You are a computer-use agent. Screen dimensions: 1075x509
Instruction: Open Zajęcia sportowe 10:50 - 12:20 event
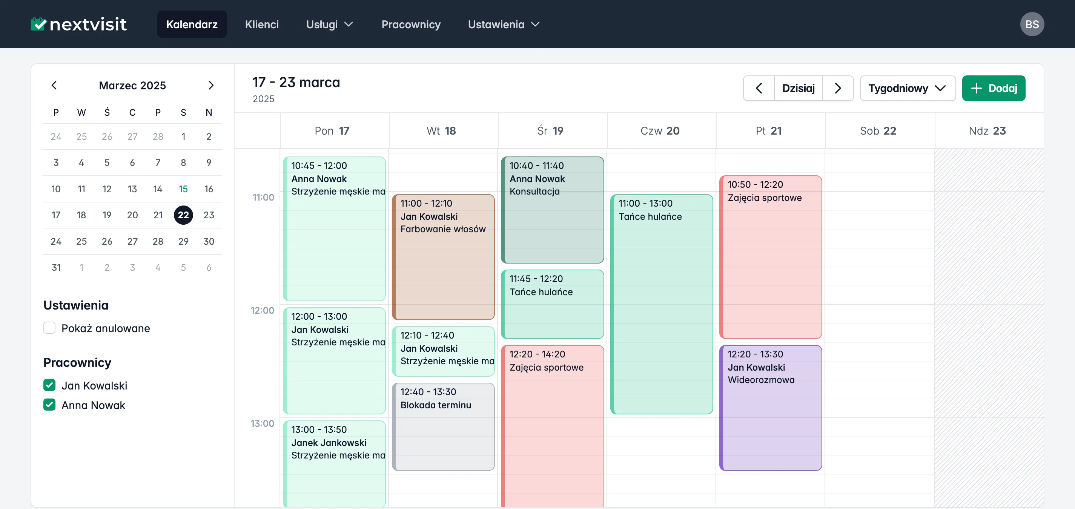770,257
